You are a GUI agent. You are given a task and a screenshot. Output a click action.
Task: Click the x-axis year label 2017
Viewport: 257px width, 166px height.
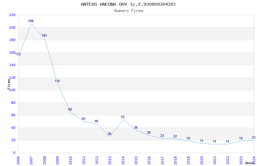162,161
